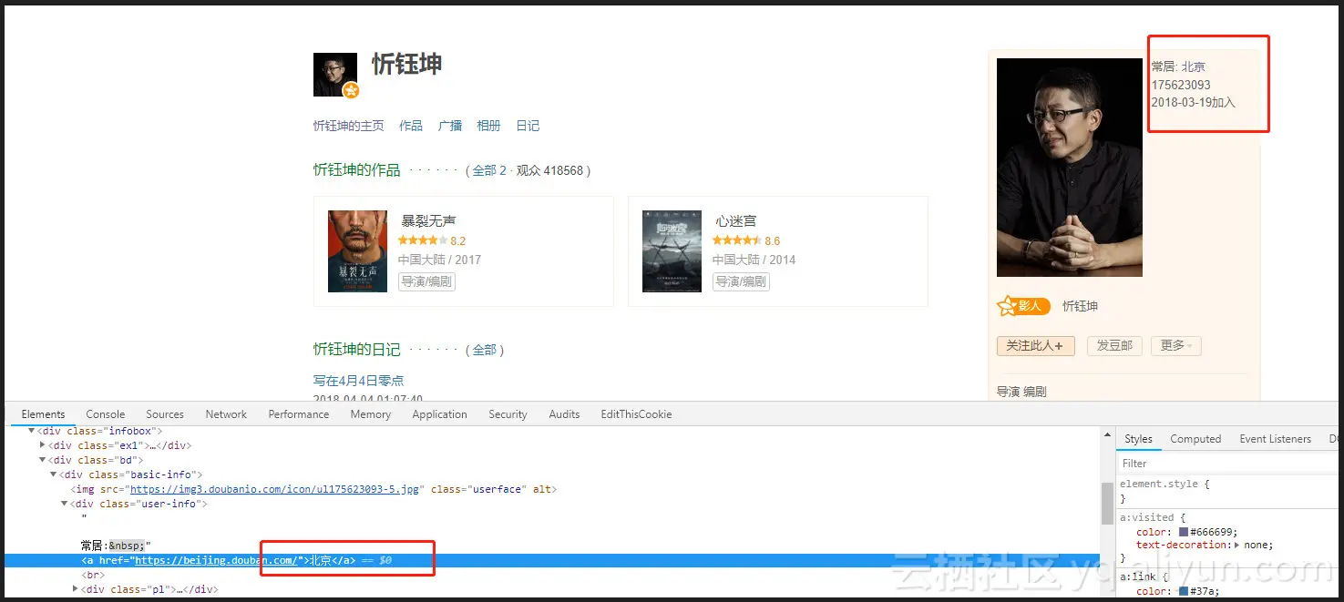The width and height of the screenshot is (1344, 602).
Task: Click the large profile portrait photo
Action: [x=1070, y=168]
